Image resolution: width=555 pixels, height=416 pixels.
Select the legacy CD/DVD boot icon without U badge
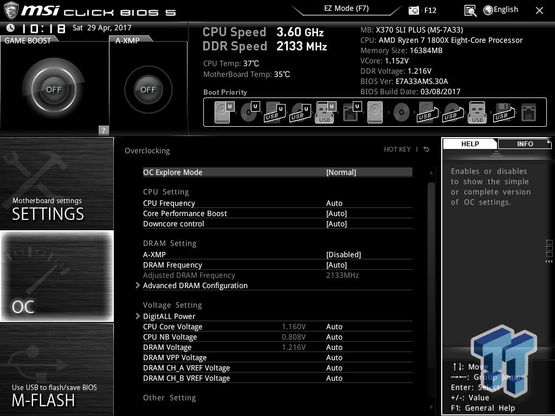tap(402, 112)
